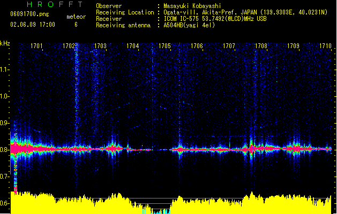Screen dimensions: 337x214
Task: Click the 1701 time marker
Action: (36, 46)
